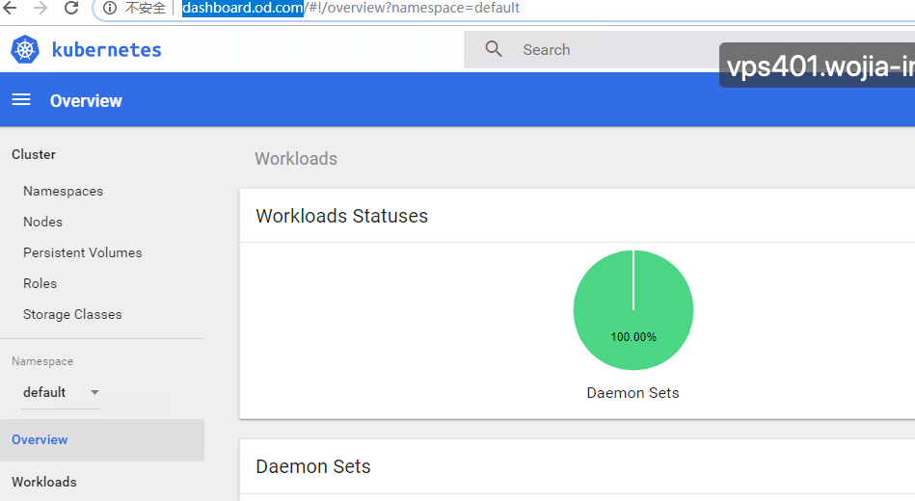This screenshot has height=501, width=915.
Task: Open the default namespace dropdown
Action: click(x=60, y=392)
